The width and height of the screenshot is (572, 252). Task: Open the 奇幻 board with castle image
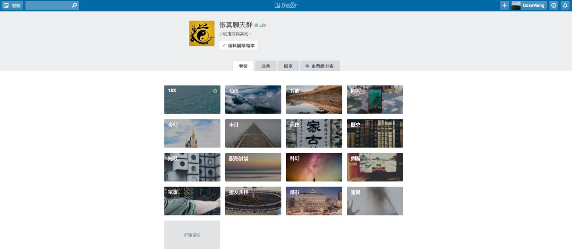pos(192,134)
